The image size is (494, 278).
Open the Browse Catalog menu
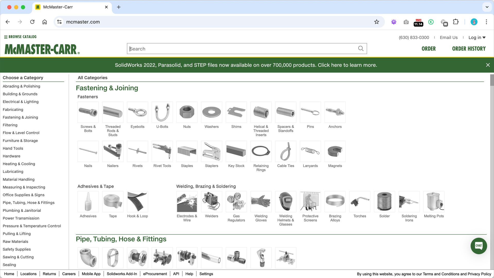click(20, 37)
